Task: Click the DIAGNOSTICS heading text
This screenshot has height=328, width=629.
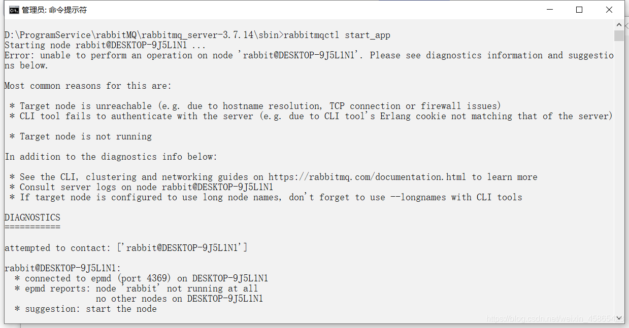Action: pyautogui.click(x=31, y=217)
